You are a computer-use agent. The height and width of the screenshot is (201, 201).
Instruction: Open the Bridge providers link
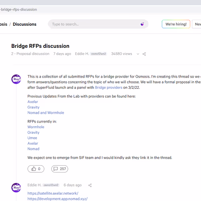tap(109, 88)
